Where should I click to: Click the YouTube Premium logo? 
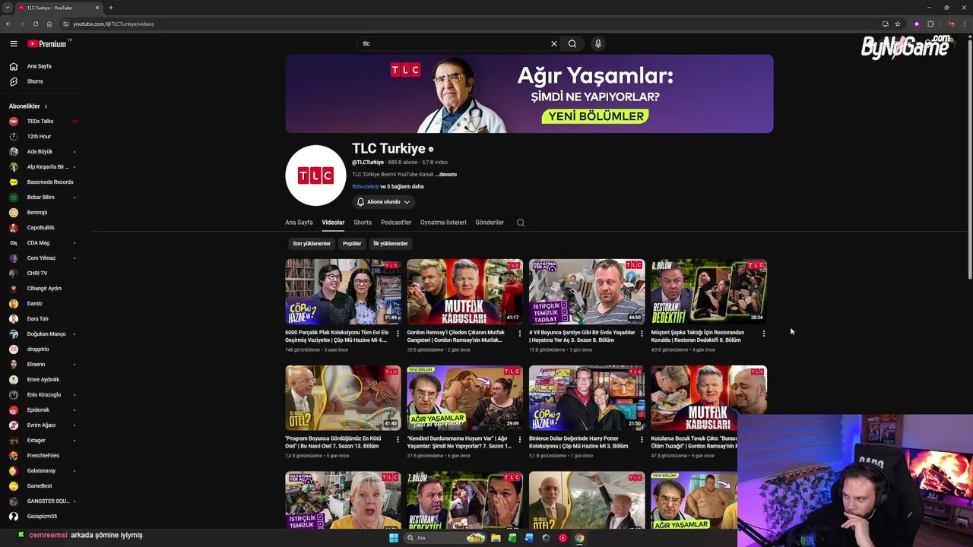[x=47, y=44]
